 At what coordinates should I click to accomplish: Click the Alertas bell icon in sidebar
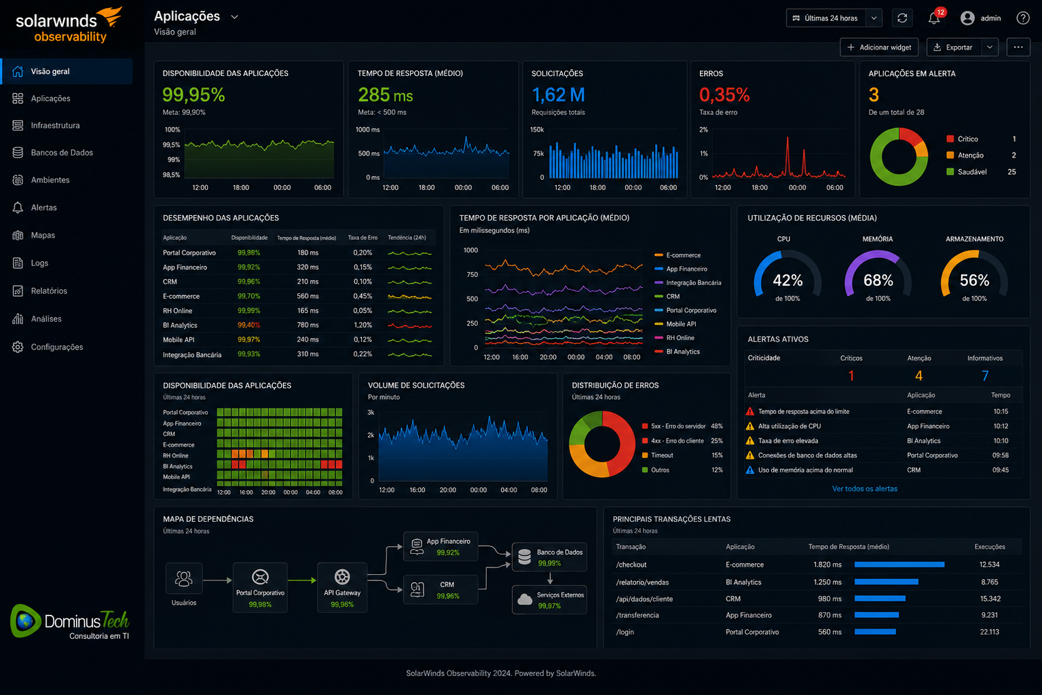click(x=18, y=208)
